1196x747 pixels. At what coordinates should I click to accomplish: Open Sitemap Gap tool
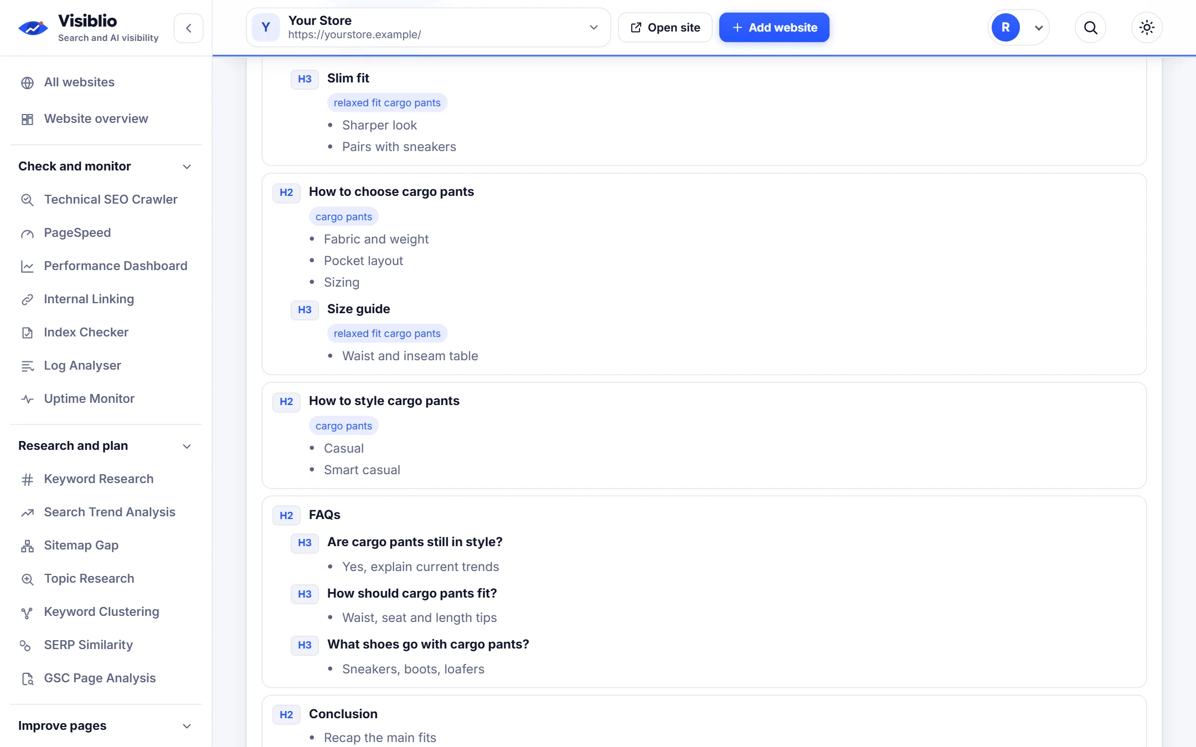point(81,546)
